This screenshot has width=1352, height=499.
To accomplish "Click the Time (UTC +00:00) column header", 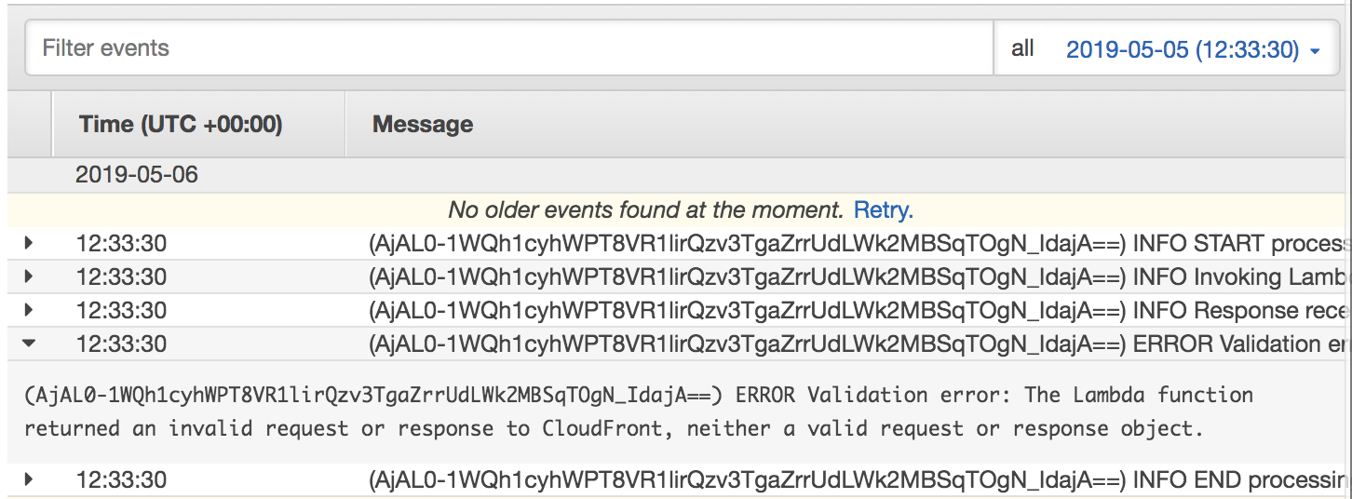I will tap(181, 124).
